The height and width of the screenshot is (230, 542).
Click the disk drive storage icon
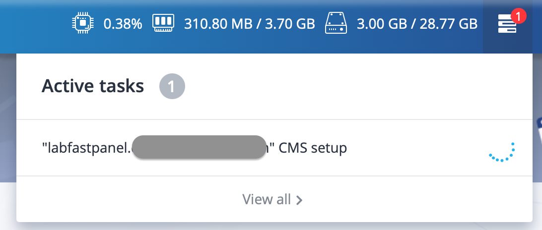tap(336, 23)
